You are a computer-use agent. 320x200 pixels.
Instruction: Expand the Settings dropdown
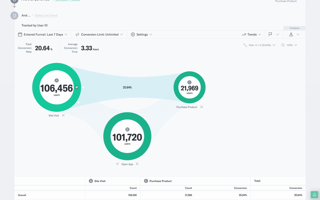pyautogui.click(x=142, y=34)
